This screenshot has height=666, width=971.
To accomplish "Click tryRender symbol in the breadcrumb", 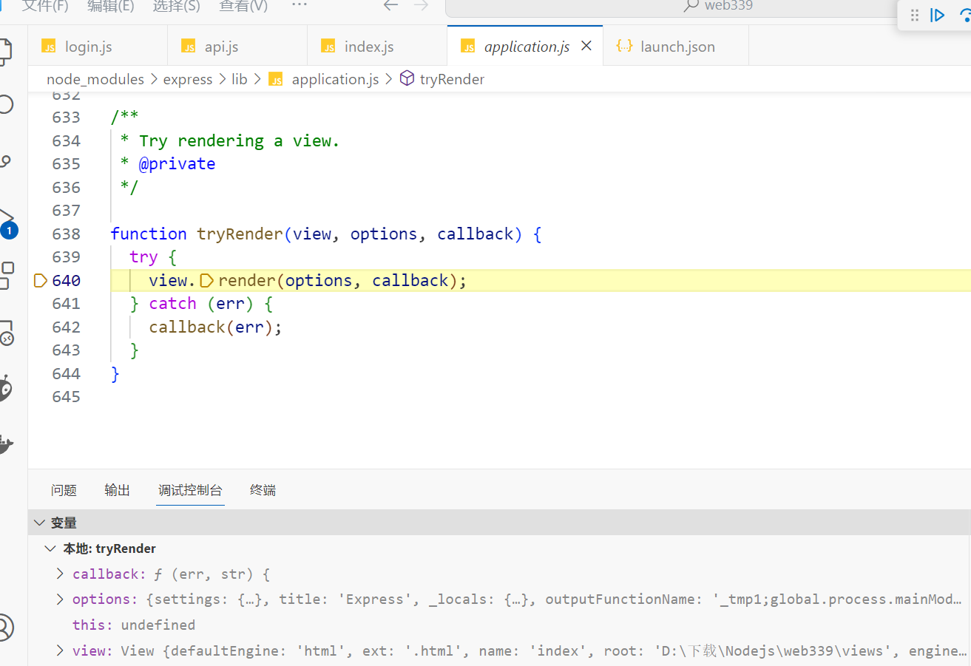I will [452, 79].
